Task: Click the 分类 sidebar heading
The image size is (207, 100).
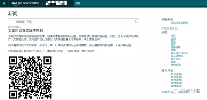Action: coord(164,32)
